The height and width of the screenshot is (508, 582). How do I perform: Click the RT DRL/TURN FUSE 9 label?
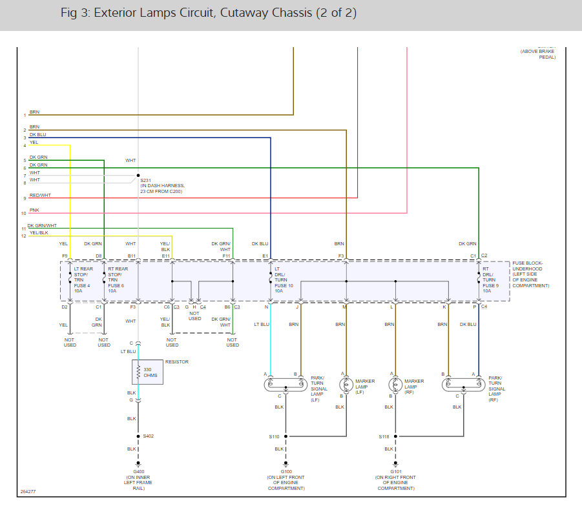coord(491,280)
